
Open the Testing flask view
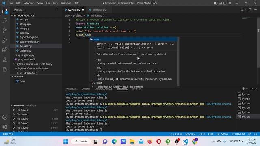point(5,60)
